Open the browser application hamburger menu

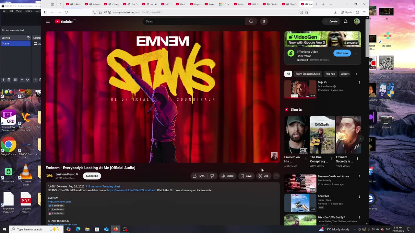[364, 12]
